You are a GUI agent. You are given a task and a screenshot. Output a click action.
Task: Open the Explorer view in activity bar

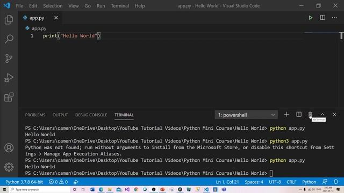pos(9,20)
